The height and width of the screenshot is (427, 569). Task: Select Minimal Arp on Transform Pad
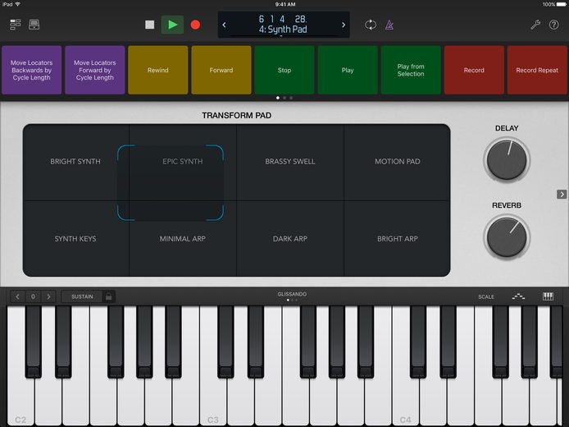tap(183, 239)
